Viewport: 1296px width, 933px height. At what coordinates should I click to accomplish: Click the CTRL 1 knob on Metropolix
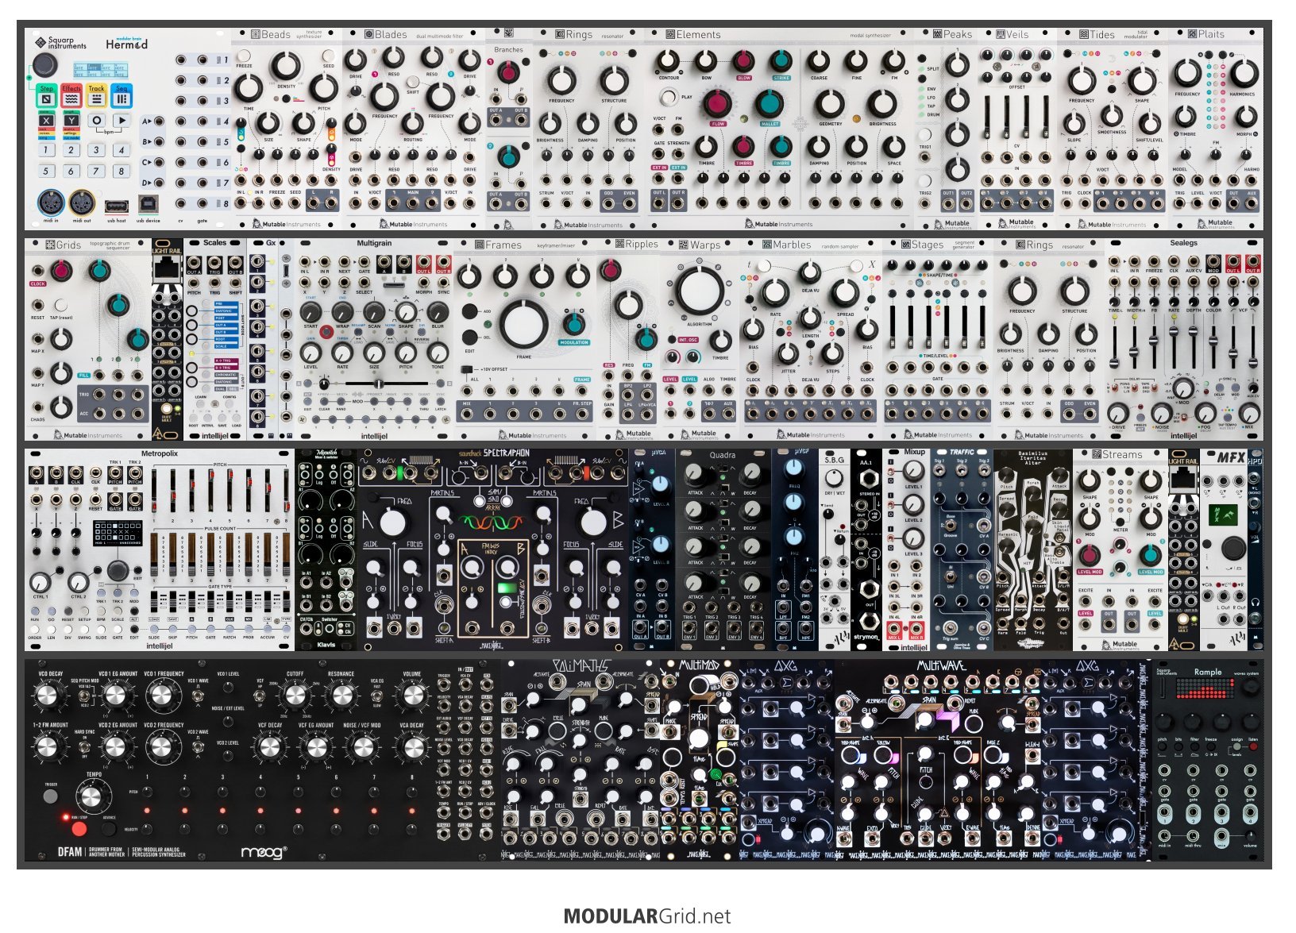point(40,583)
